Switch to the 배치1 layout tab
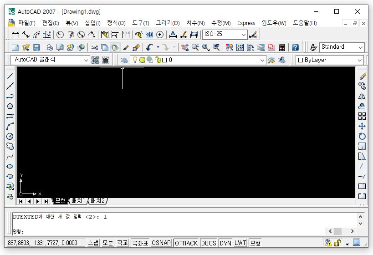Viewport: 373px width, 255px height. pos(78,201)
